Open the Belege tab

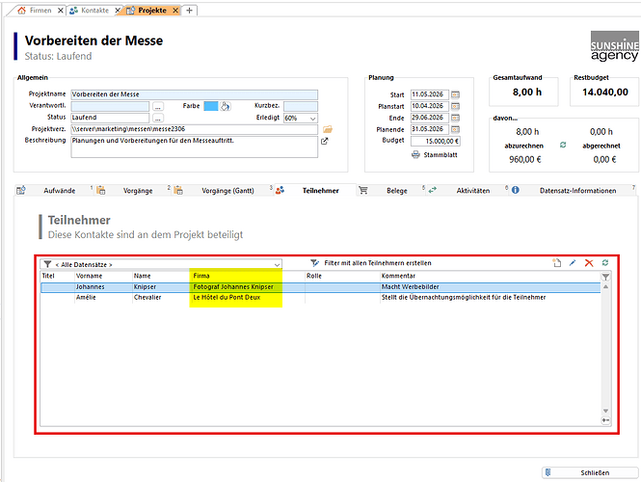point(397,191)
